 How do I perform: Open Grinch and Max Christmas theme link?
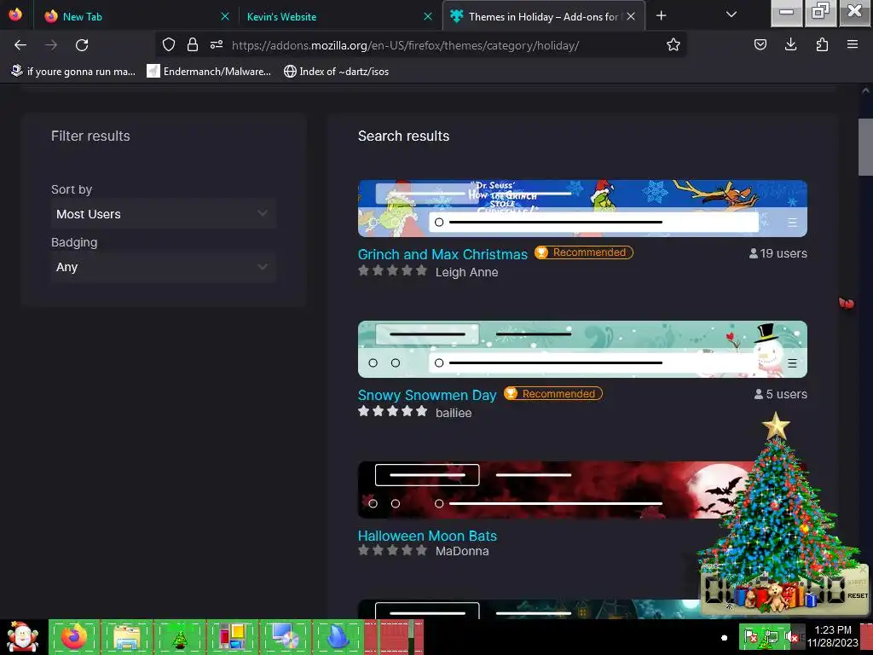tap(442, 254)
